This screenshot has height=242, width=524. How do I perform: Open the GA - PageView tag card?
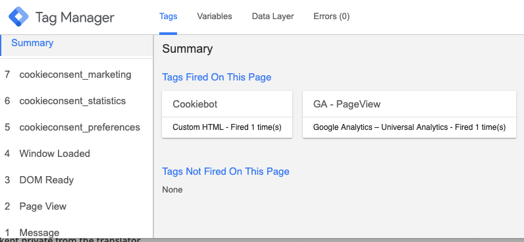pos(409,114)
